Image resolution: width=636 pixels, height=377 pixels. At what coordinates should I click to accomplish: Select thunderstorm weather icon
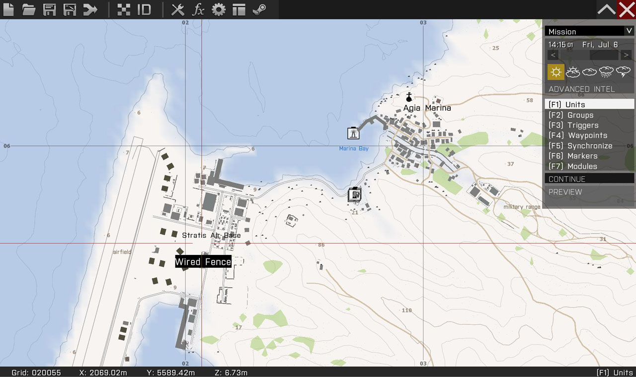(x=624, y=72)
